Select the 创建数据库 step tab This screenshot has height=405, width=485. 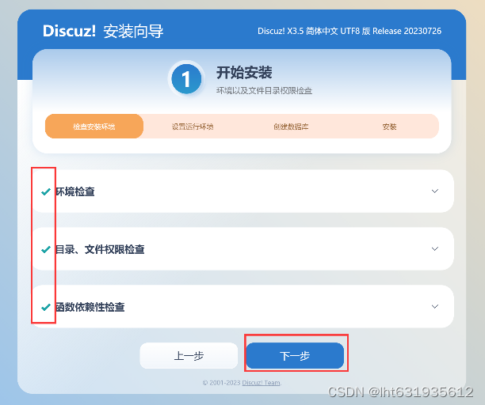click(291, 127)
